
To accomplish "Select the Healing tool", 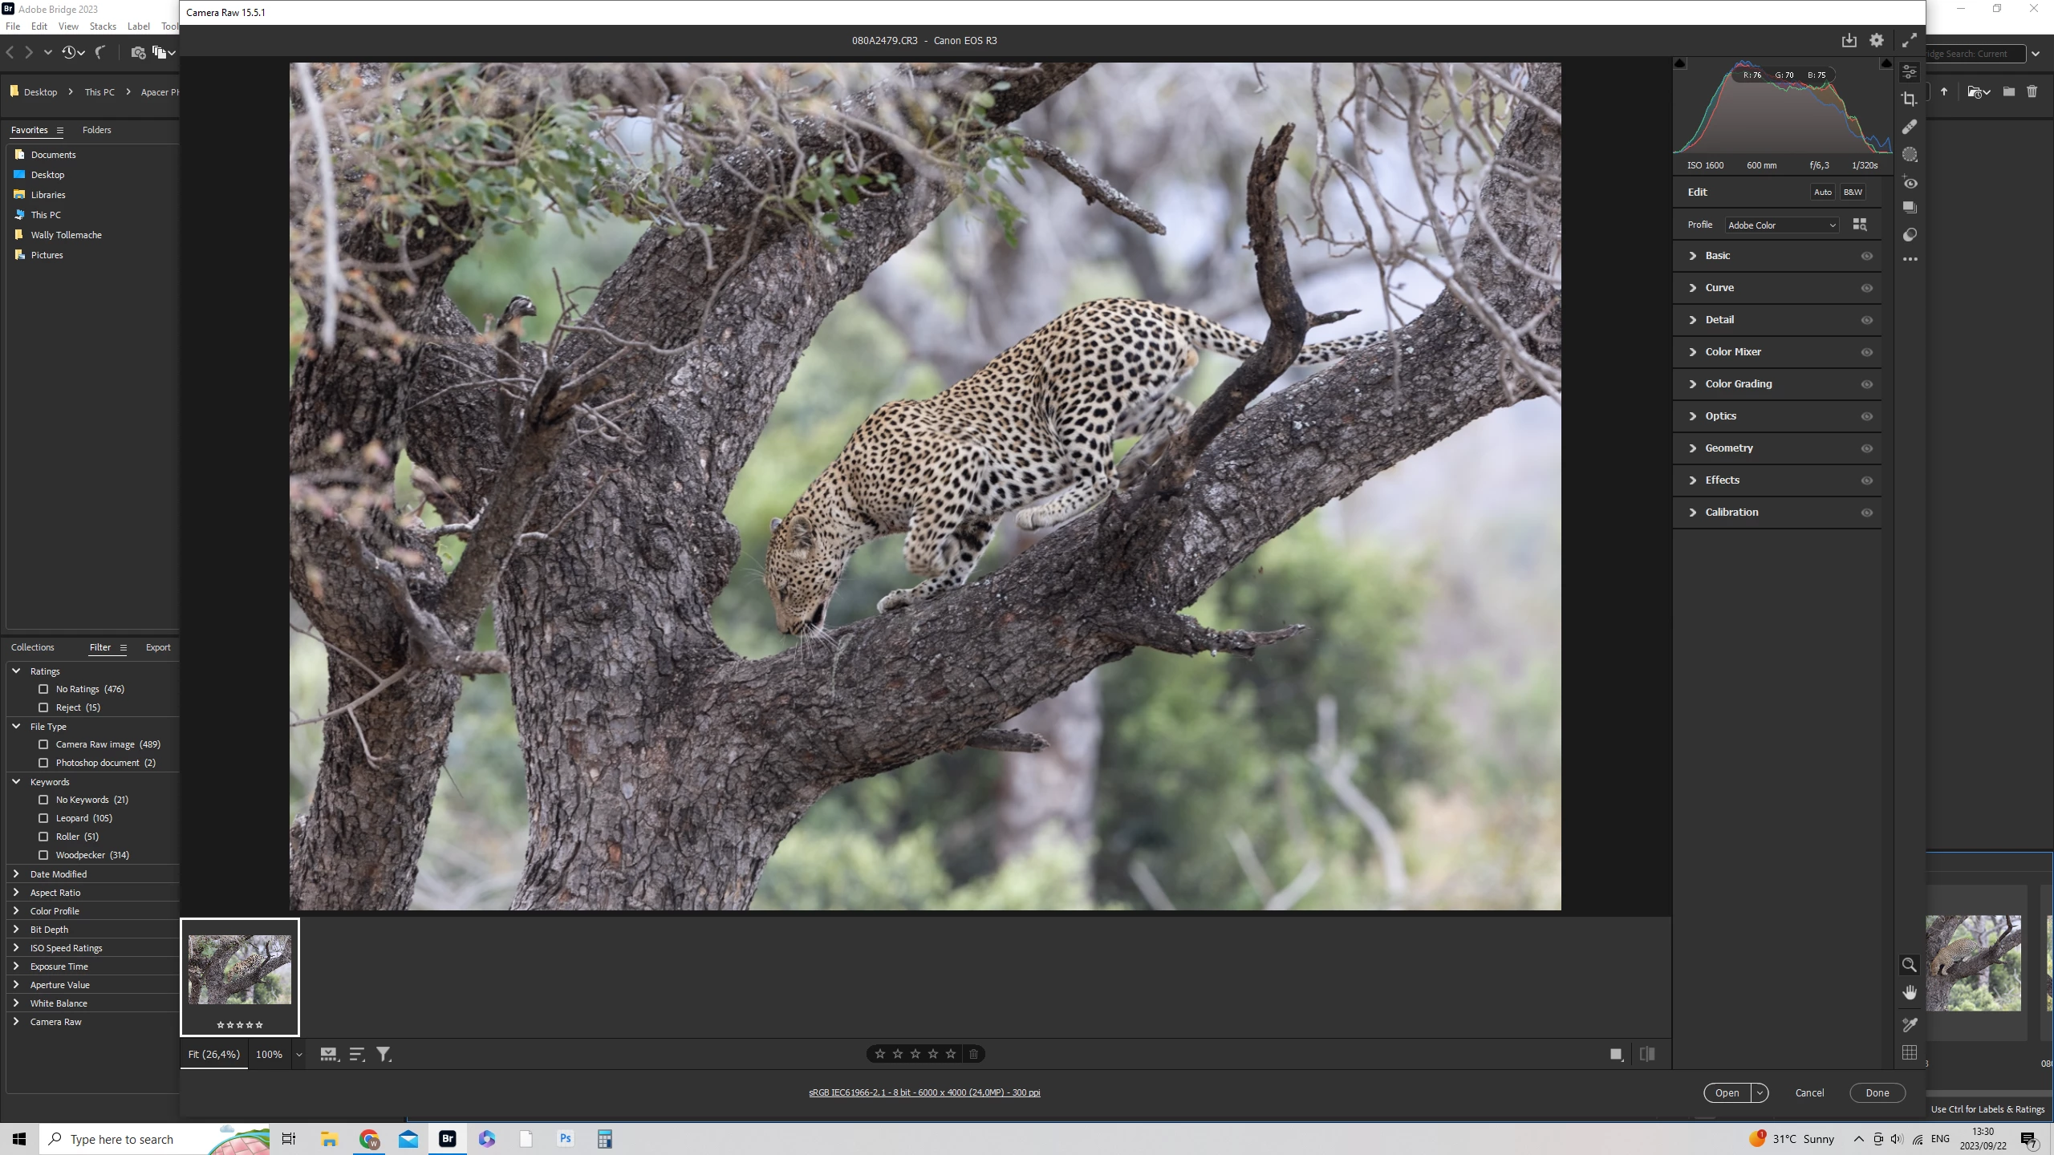I will pyautogui.click(x=1910, y=127).
